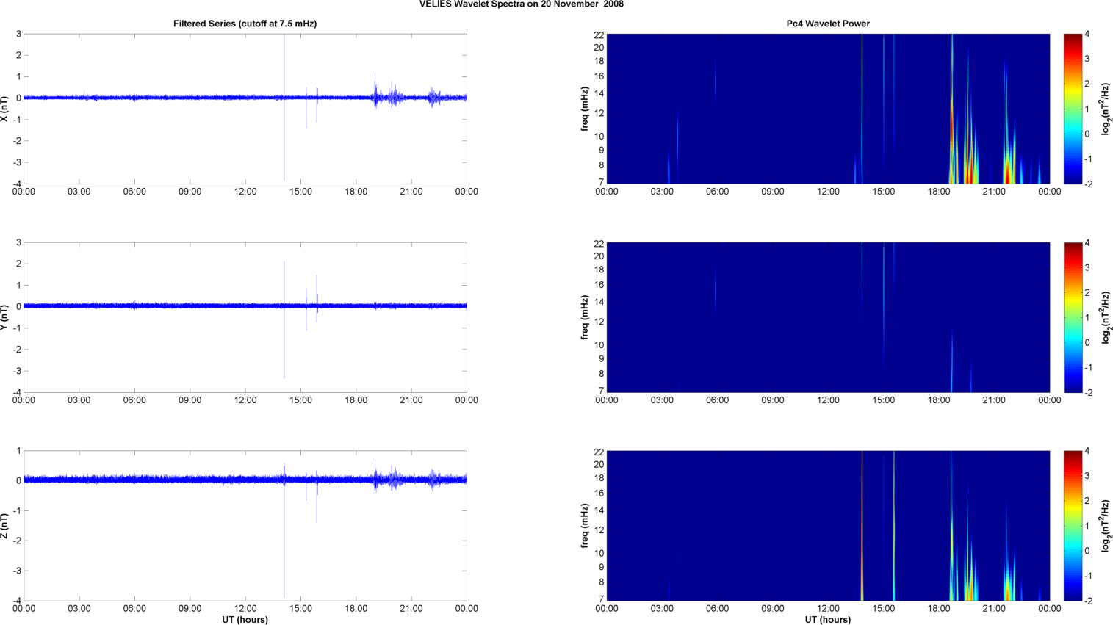Select the Y (nT) axis label
Screen dimensions: 1113x625
pos(4,317)
